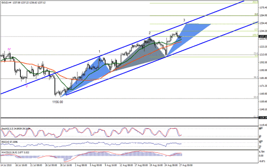Click the 38.2 Fibonacci level label
Screen dimensions: 267x167
(x=256, y=77)
